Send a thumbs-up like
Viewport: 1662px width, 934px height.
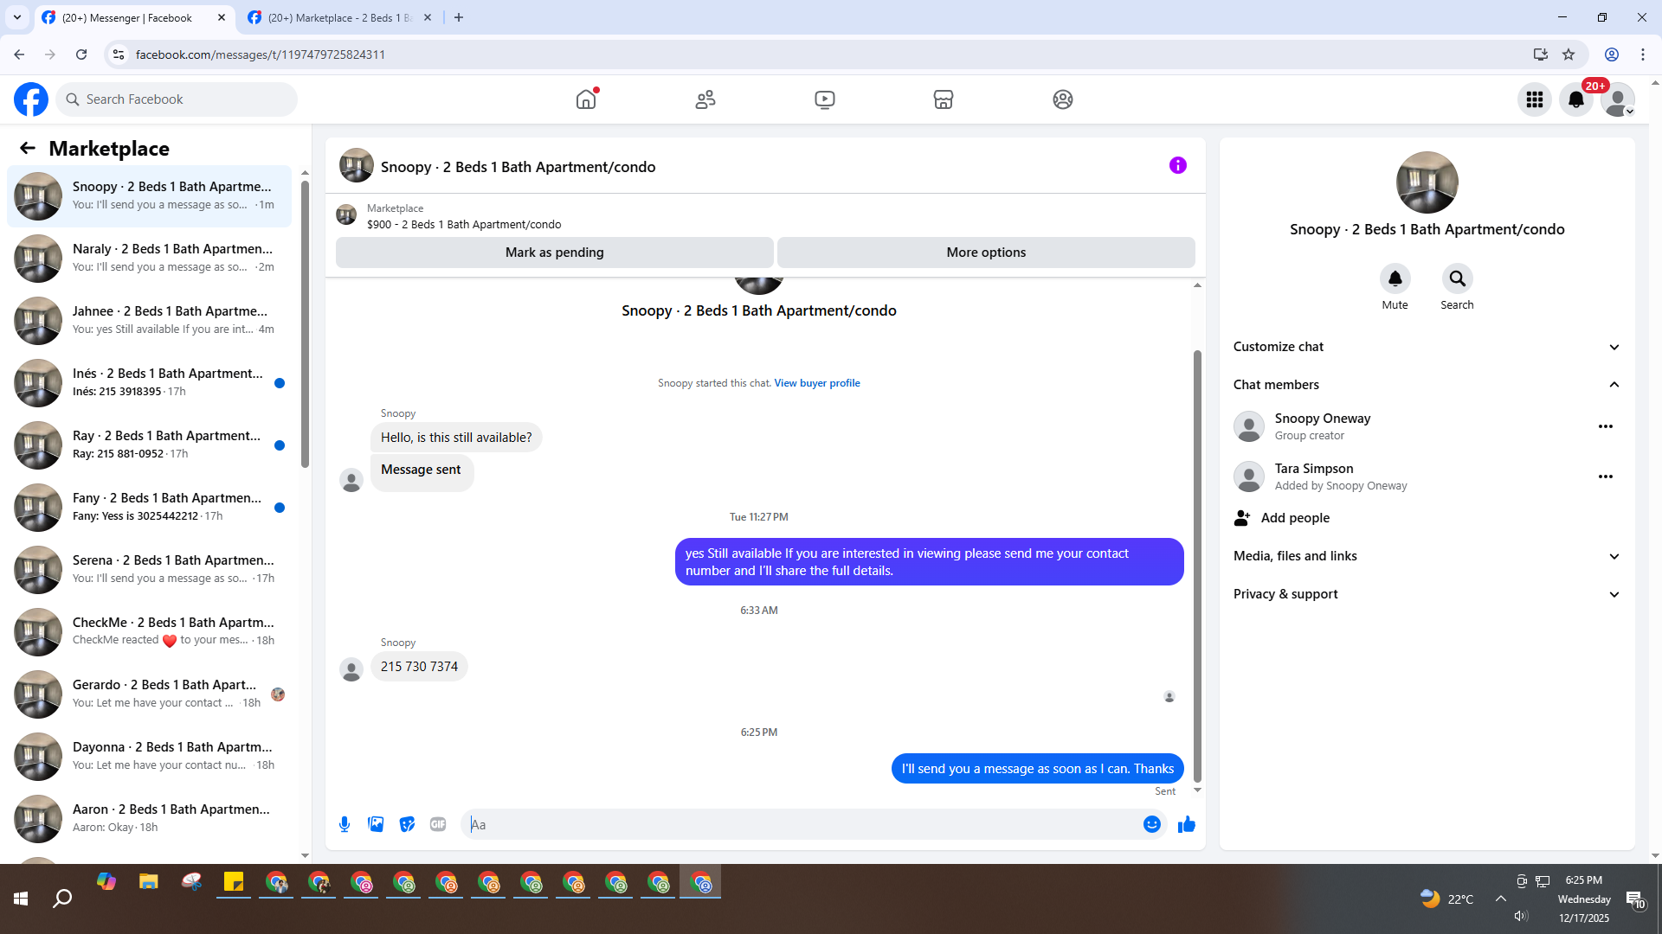[1186, 824]
